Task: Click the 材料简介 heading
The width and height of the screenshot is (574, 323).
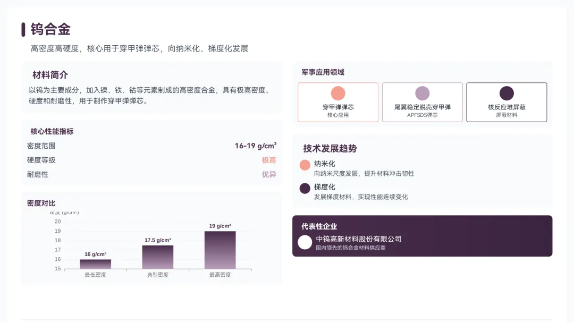Action: 50,75
